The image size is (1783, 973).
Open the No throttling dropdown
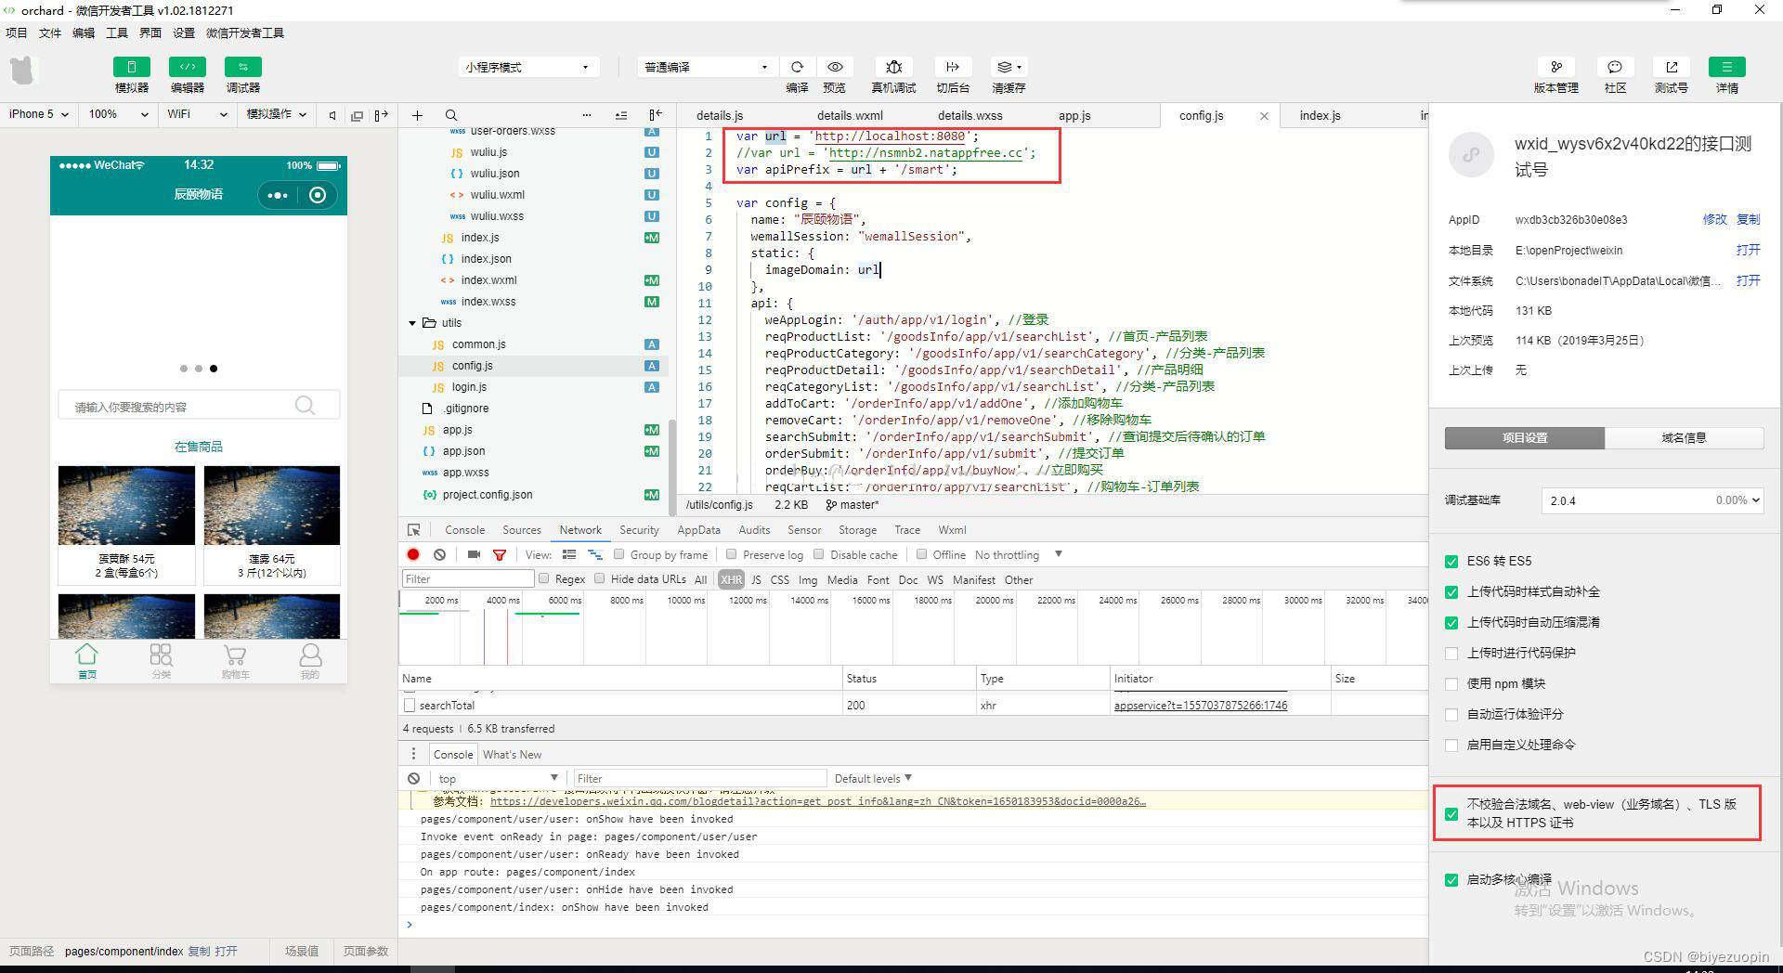click(1018, 554)
